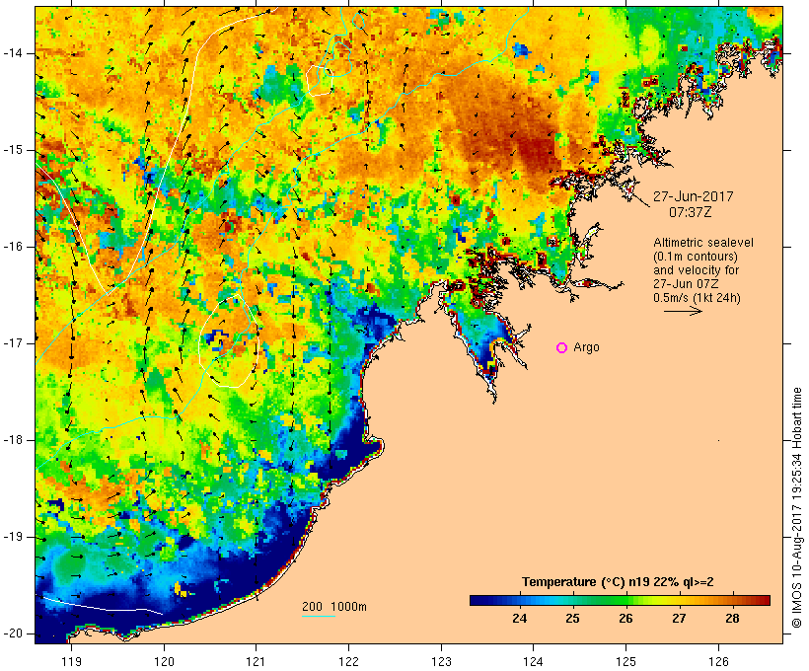Click the longitude axis label '120'
Image resolution: width=809 pixels, height=671 pixels.
164,661
